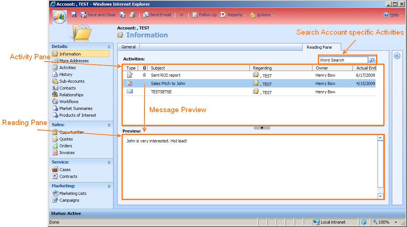
Task: Open the Help dropdown menu
Action: pyautogui.click(x=393, y=15)
